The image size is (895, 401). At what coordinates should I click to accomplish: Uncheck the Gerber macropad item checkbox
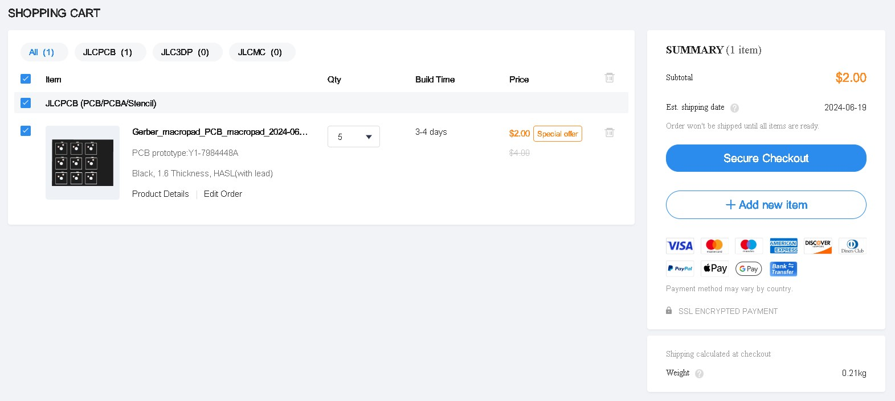click(26, 131)
